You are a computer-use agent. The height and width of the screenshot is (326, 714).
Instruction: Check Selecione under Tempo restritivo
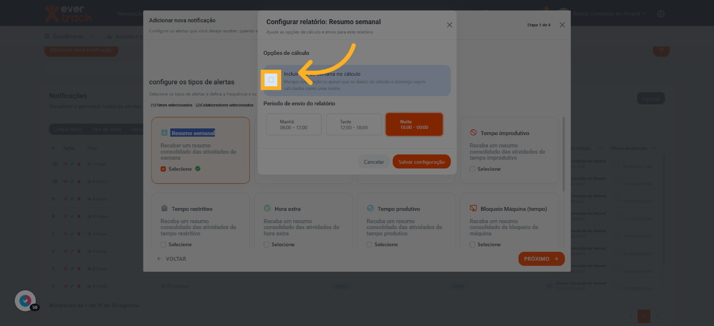pyautogui.click(x=163, y=244)
